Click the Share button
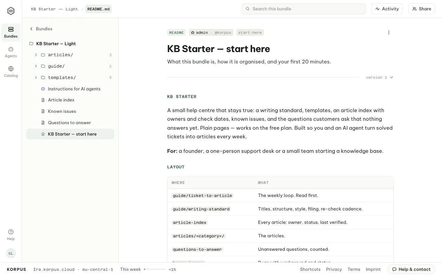Screen dimensions: 442x276 click(422, 9)
